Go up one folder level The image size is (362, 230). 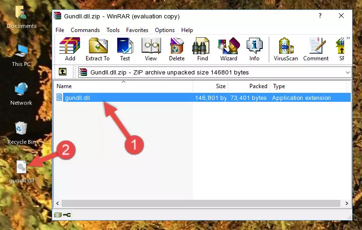63,72
